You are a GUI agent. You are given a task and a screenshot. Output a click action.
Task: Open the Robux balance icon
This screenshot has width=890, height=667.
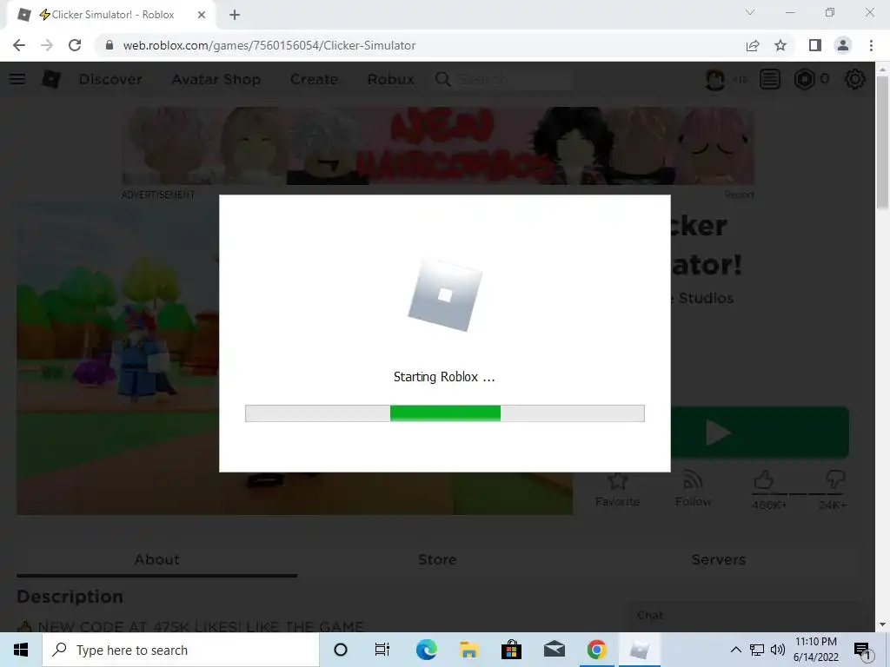tap(804, 79)
